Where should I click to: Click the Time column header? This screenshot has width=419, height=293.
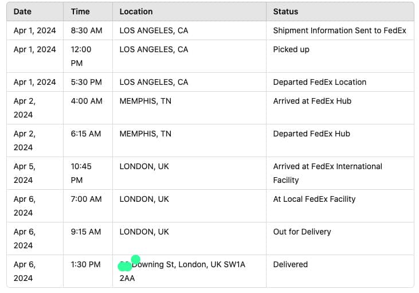coord(80,11)
